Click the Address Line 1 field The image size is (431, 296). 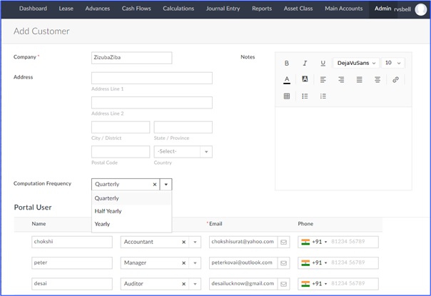[151, 78]
